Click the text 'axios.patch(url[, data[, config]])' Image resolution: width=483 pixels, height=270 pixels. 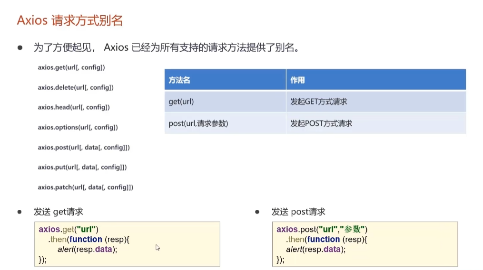click(x=85, y=187)
